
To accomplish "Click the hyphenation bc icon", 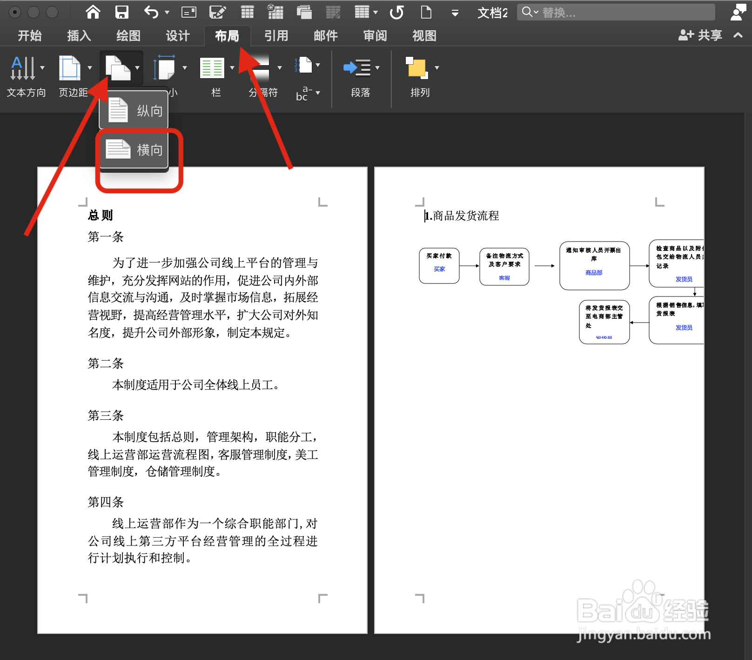I will (304, 93).
